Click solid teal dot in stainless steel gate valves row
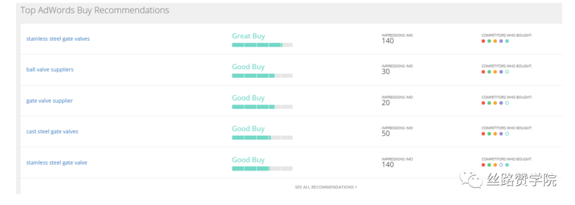This screenshot has height=205, width=575. click(507, 41)
